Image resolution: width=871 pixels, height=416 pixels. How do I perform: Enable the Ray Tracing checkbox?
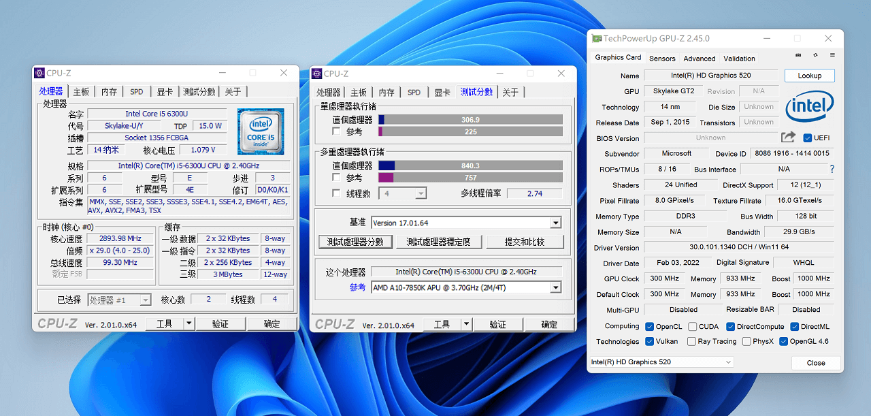click(x=691, y=342)
